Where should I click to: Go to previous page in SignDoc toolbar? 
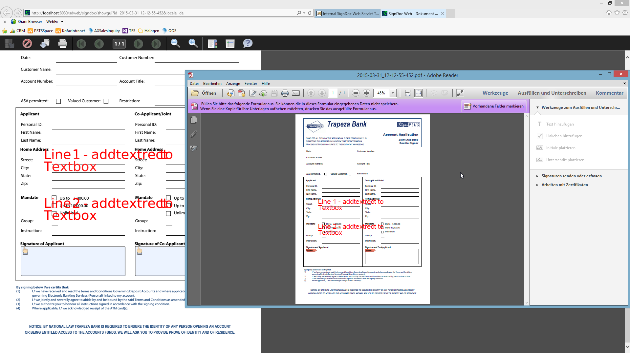pyautogui.click(x=99, y=43)
